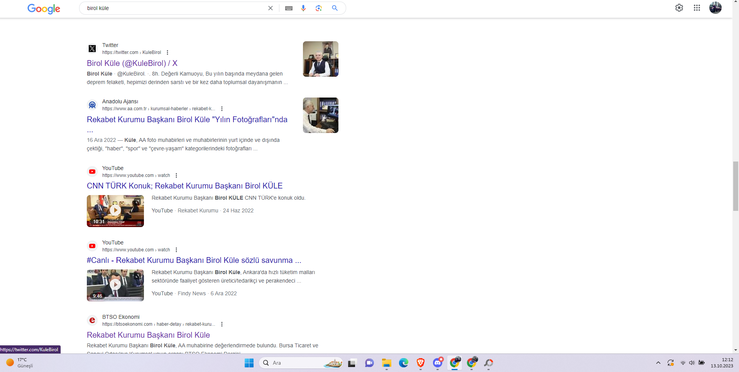Click the Anadolu Ajansı result thumbnail image
This screenshot has height=372, width=739.
(321, 115)
